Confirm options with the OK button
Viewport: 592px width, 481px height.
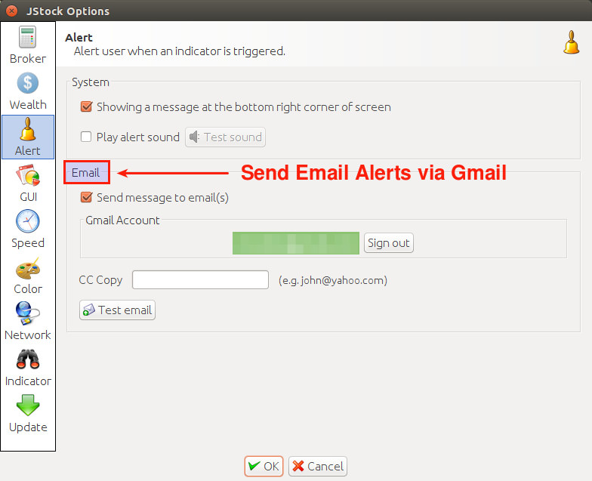click(x=264, y=467)
